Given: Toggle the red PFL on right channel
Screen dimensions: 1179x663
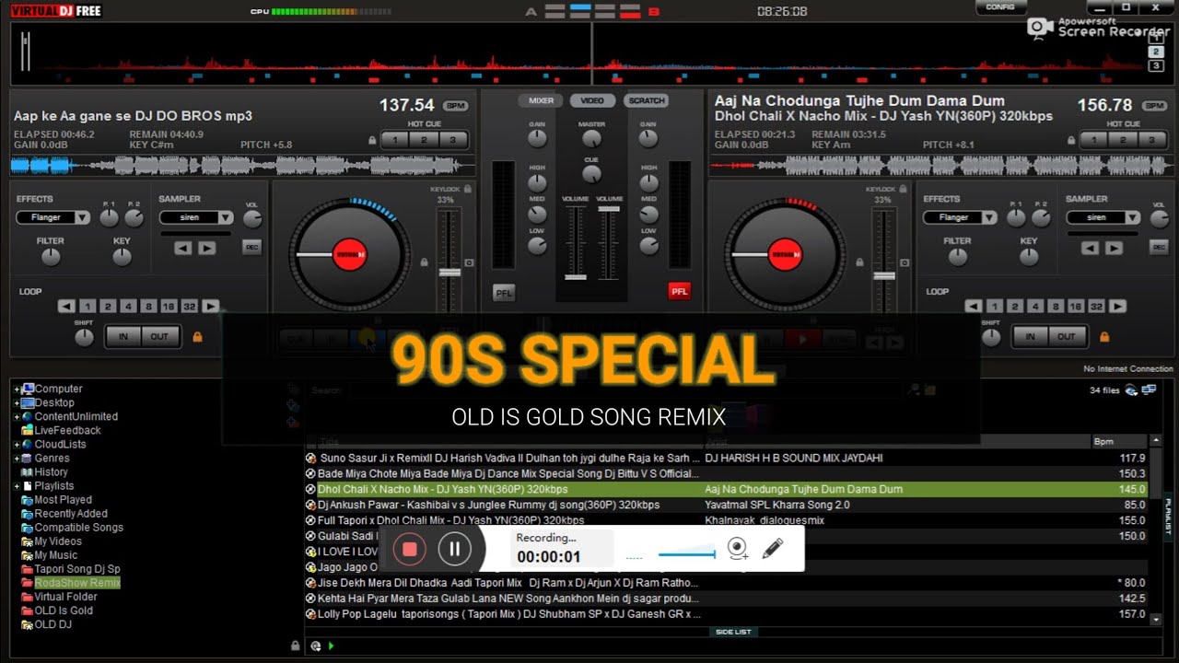Looking at the screenshot, I should coord(679,292).
